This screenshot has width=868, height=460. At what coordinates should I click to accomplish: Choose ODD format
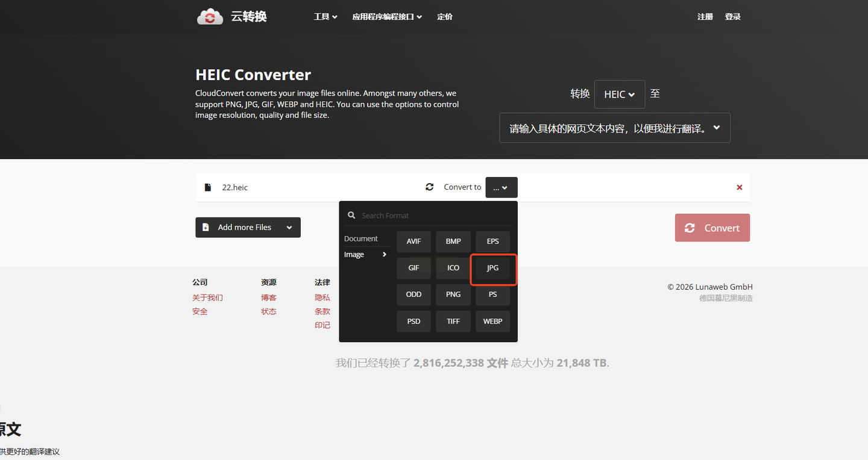coord(414,294)
